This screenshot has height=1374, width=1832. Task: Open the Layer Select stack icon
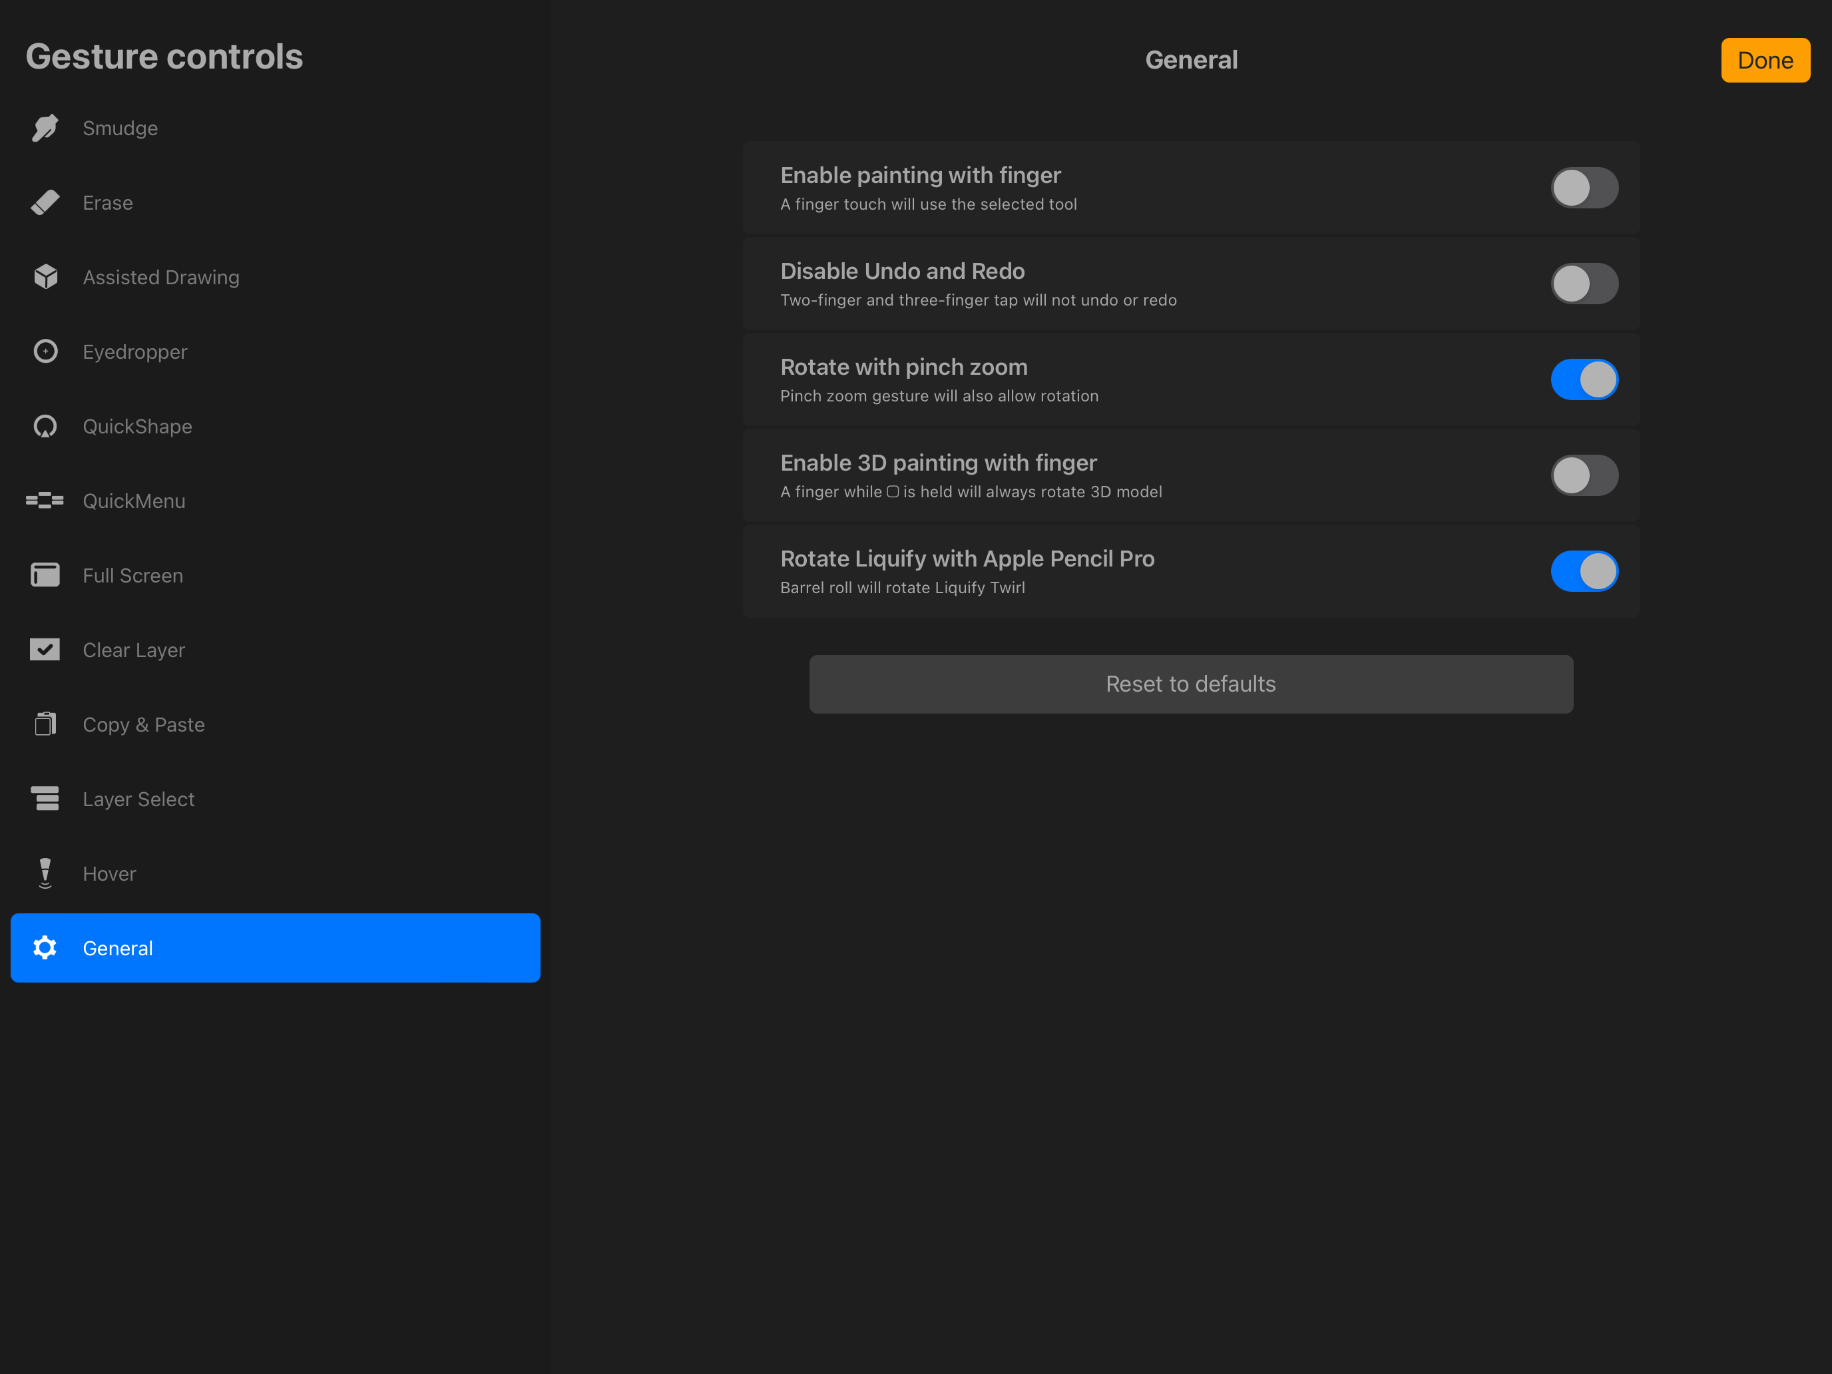(x=45, y=798)
